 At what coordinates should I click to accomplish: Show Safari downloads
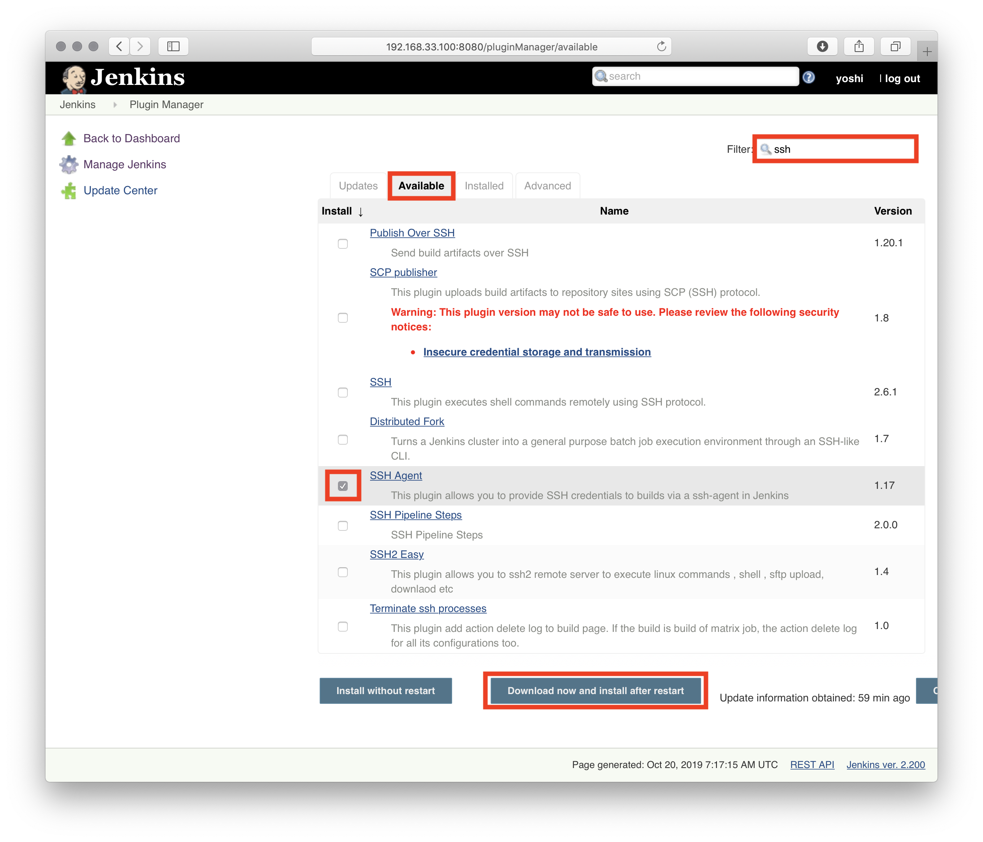(x=823, y=46)
